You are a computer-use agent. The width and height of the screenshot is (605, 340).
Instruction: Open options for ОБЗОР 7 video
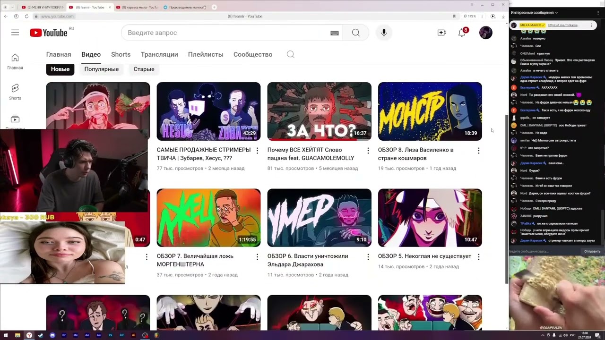257,257
